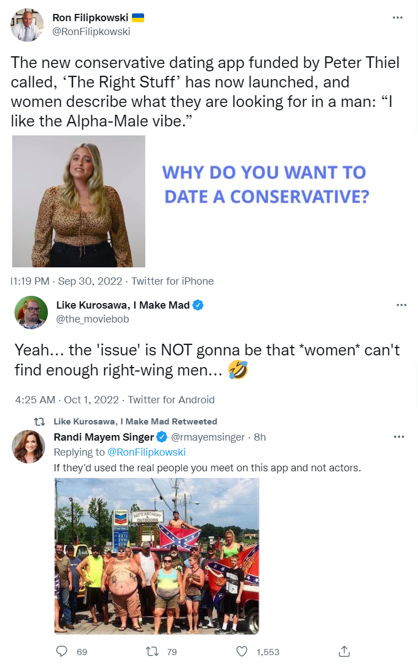Open more options on Ron Filipkowski's tweet
Image resolution: width=418 pixels, height=664 pixels.
point(397,18)
